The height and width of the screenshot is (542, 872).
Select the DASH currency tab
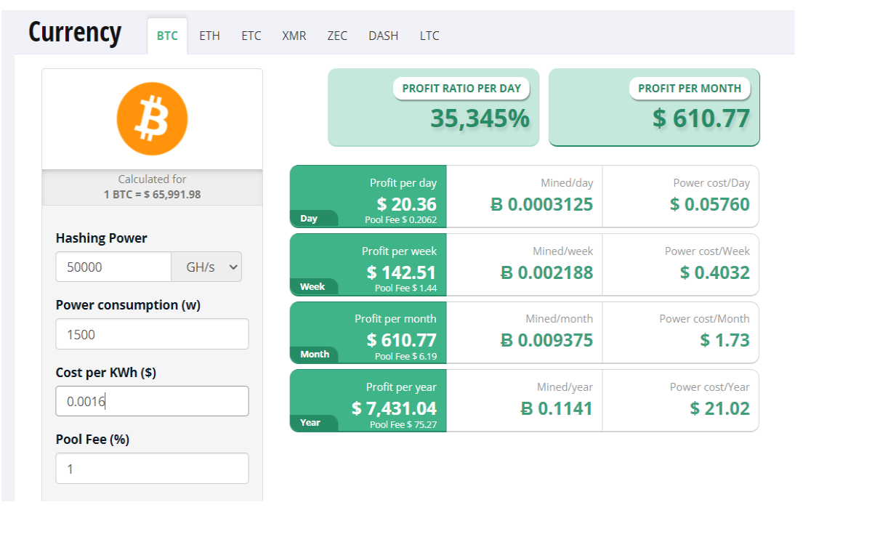coord(383,36)
